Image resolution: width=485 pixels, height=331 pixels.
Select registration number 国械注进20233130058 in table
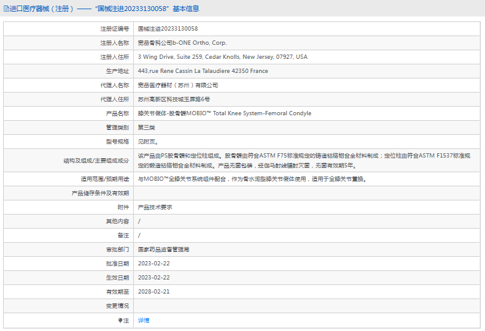click(168, 29)
